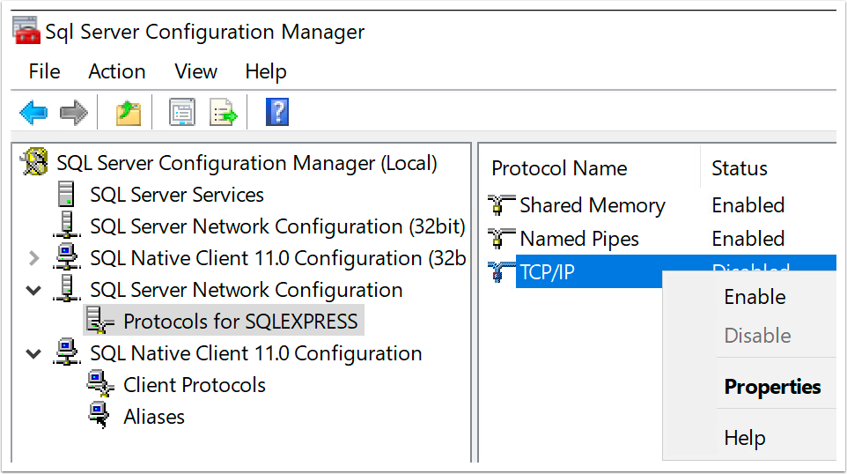
Task: Expand SQL Native Client 11.0 Configuration (32bit) node
Action: [34, 258]
